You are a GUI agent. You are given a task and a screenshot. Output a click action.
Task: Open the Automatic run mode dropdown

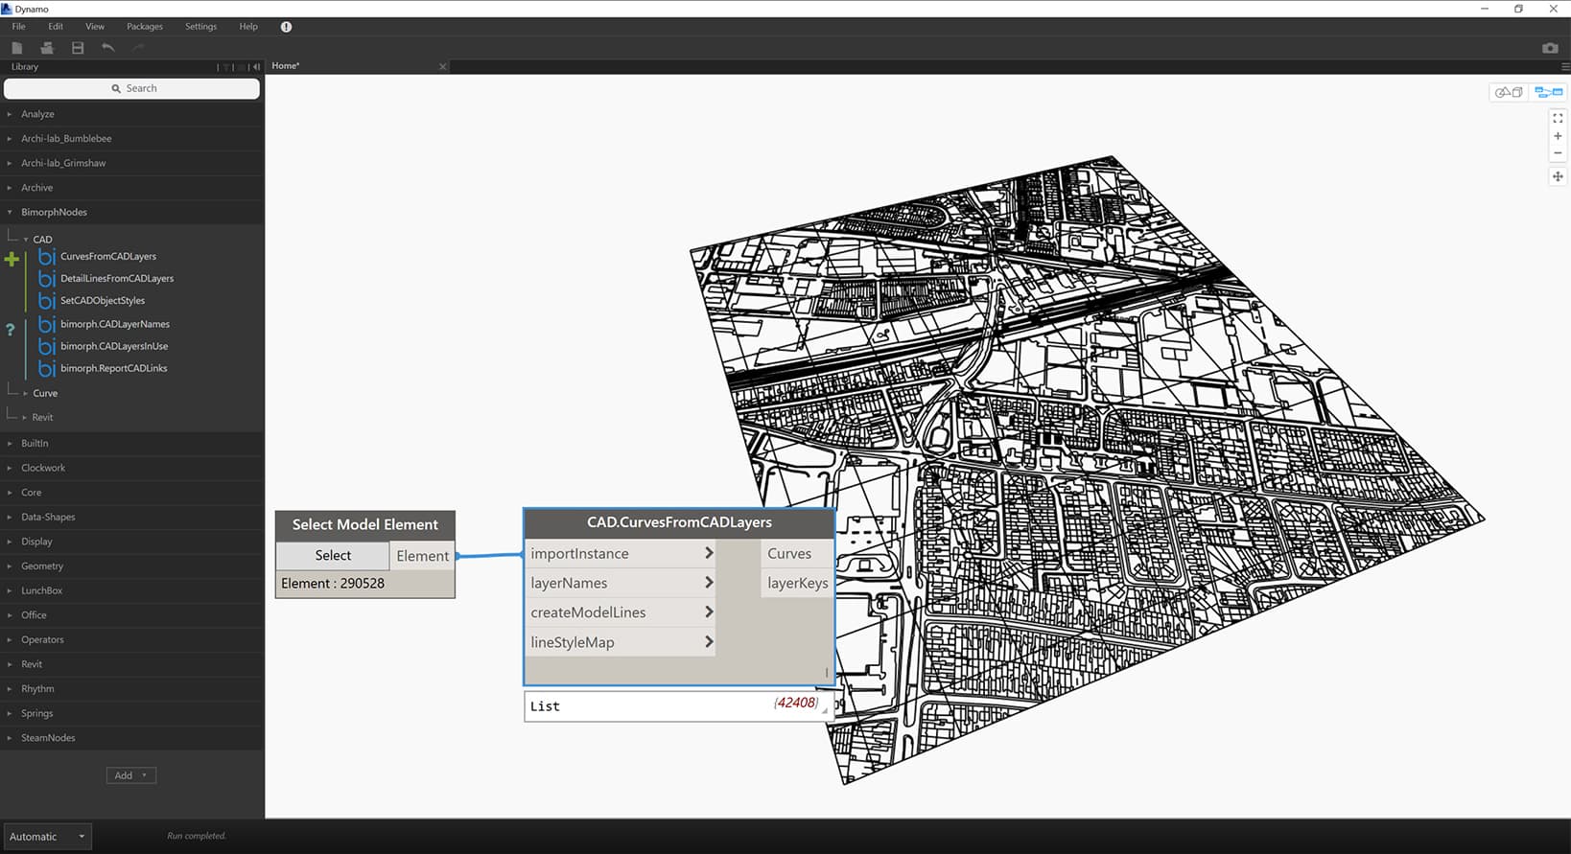point(48,837)
